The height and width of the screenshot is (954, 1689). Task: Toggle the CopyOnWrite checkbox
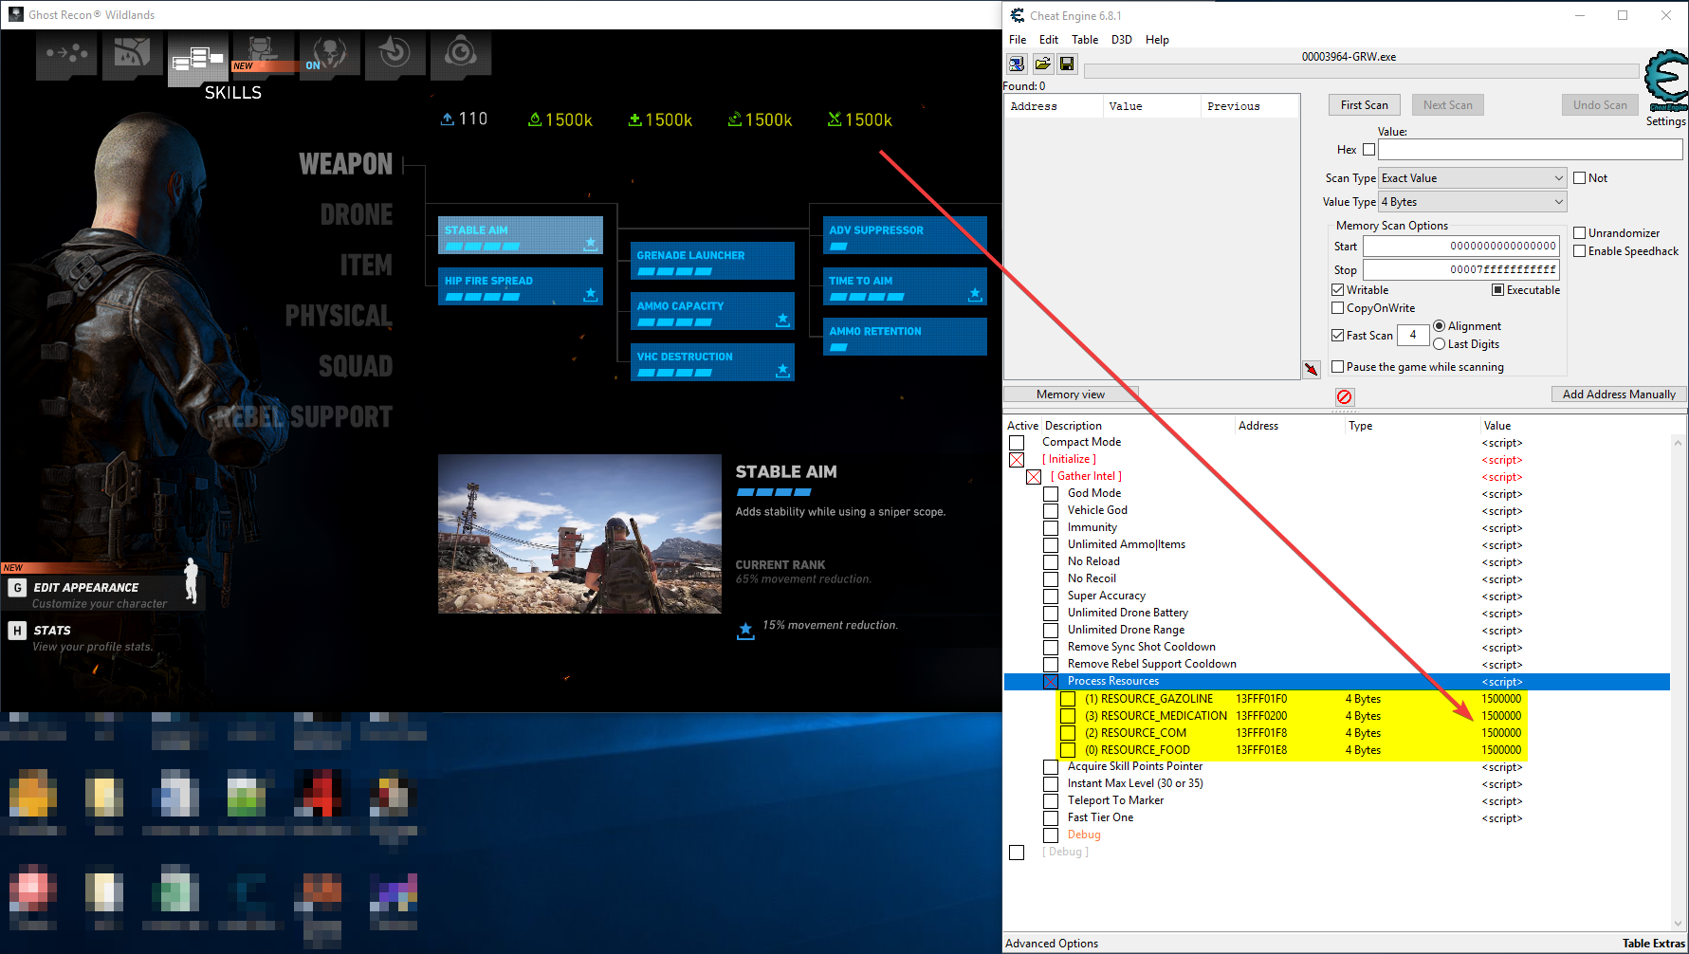pyautogui.click(x=1338, y=308)
